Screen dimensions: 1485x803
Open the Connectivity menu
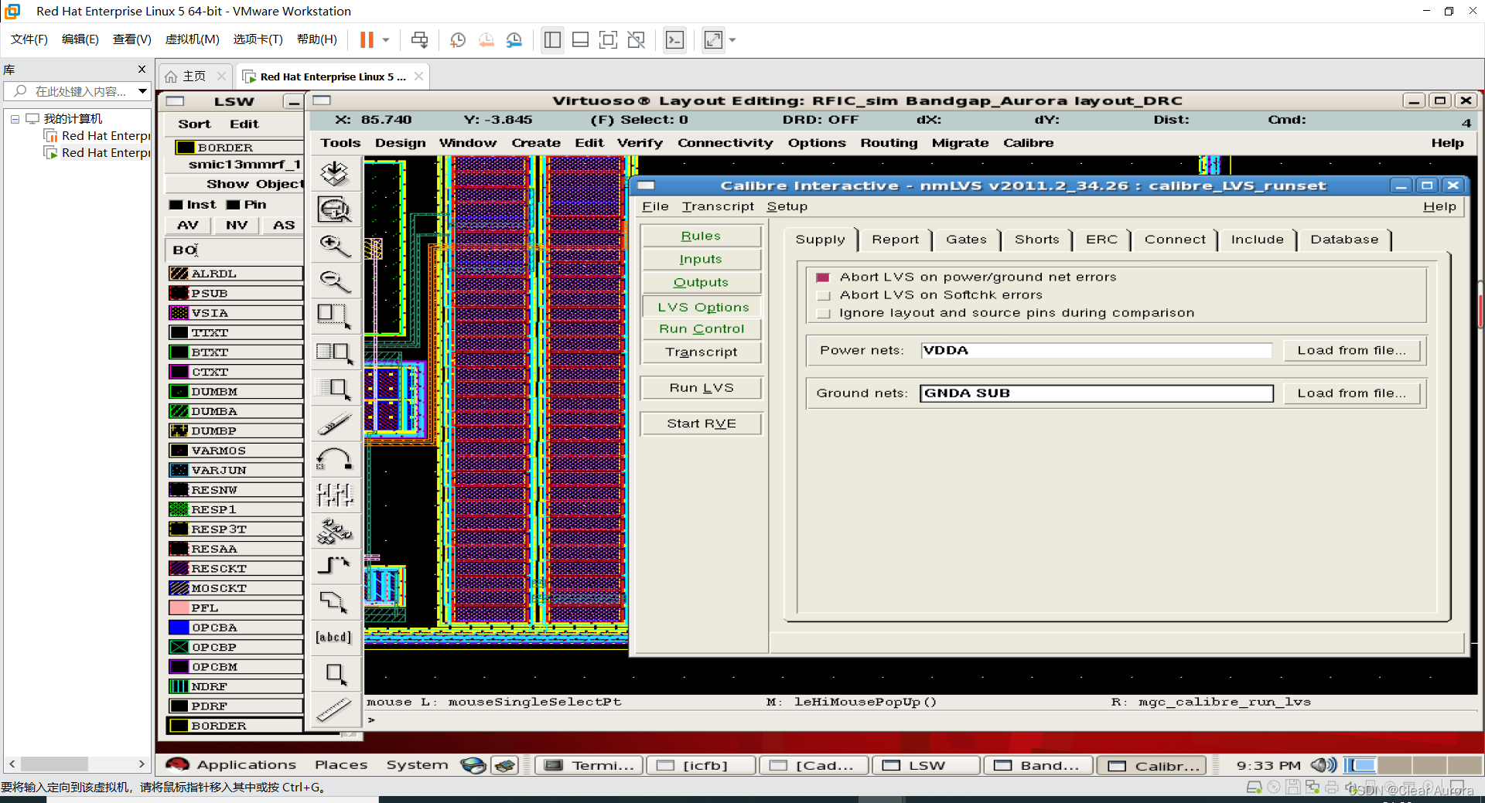point(725,143)
